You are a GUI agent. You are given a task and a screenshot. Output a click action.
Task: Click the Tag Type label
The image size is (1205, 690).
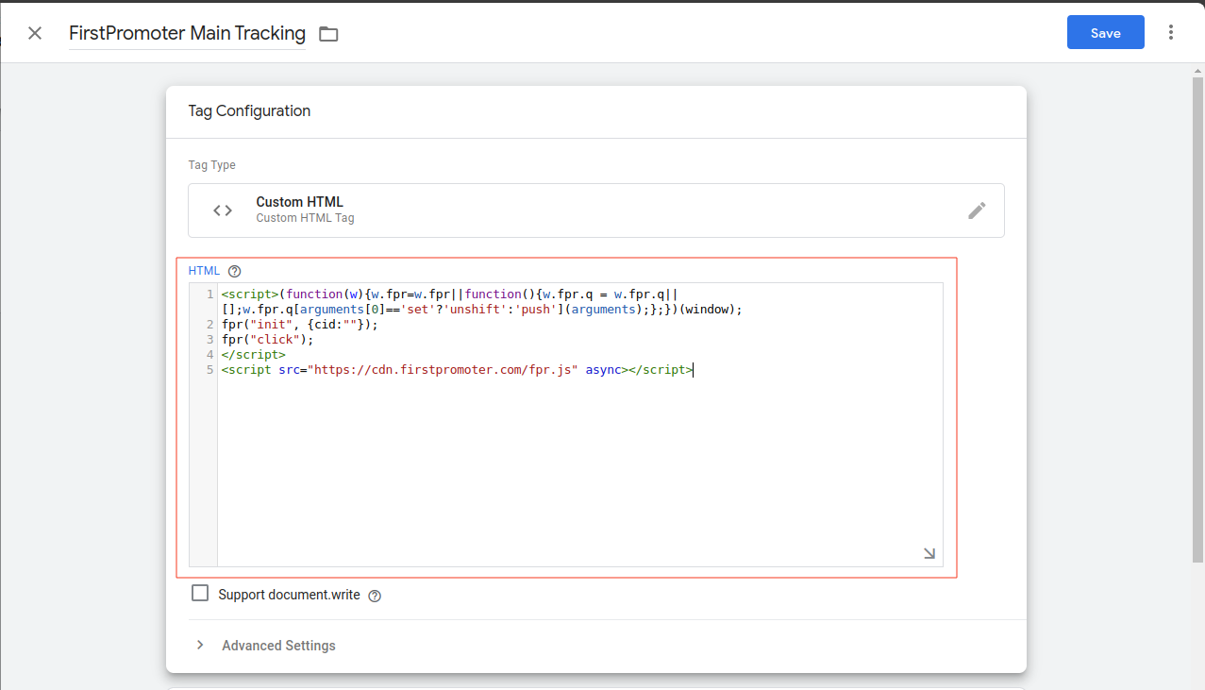pyautogui.click(x=212, y=165)
